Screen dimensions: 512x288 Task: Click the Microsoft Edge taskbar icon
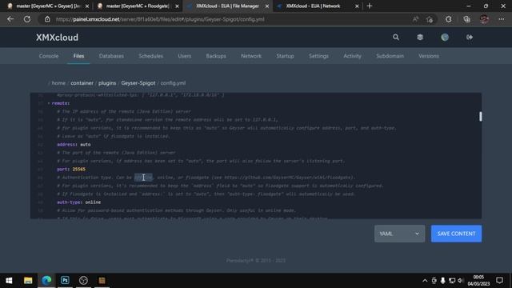tap(46, 280)
